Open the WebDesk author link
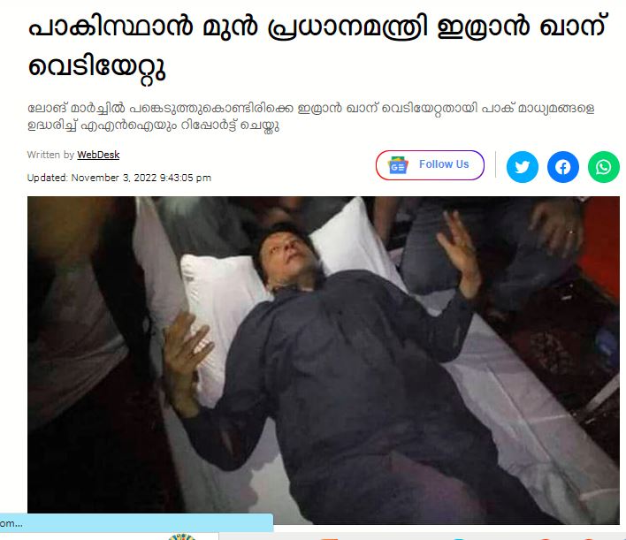The image size is (626, 540). pos(98,155)
